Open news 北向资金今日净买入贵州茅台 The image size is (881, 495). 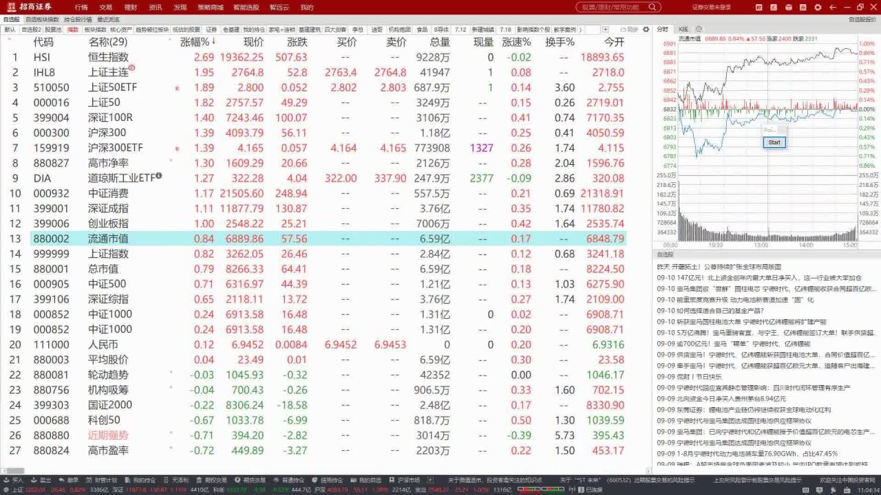point(721,399)
